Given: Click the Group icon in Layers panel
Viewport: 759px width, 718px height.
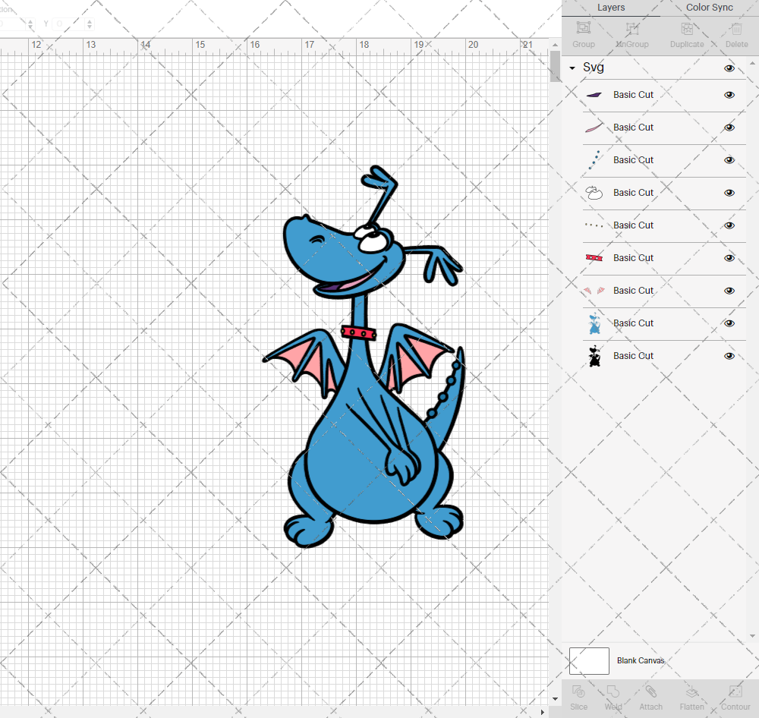Looking at the screenshot, I should click(x=583, y=28).
